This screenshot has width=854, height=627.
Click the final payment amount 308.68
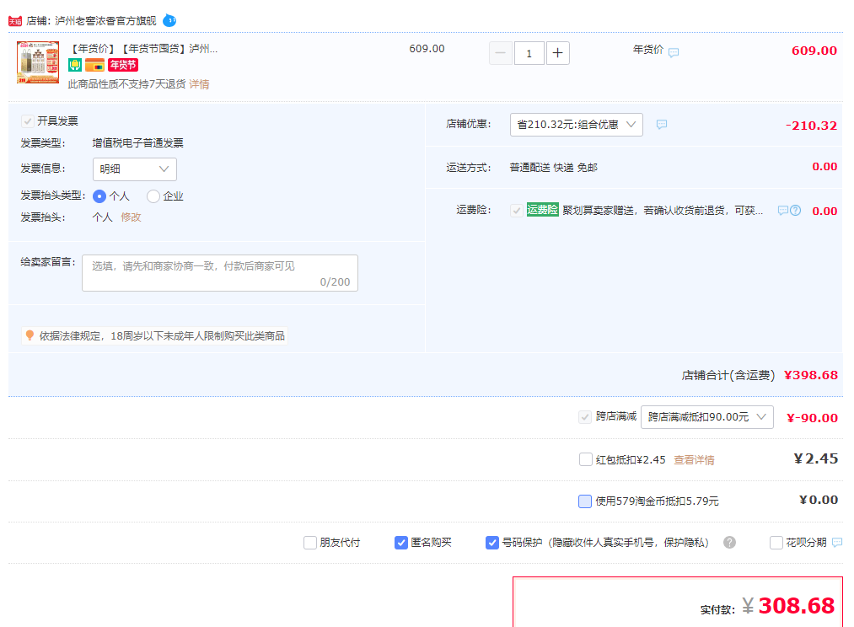pyautogui.click(x=797, y=606)
